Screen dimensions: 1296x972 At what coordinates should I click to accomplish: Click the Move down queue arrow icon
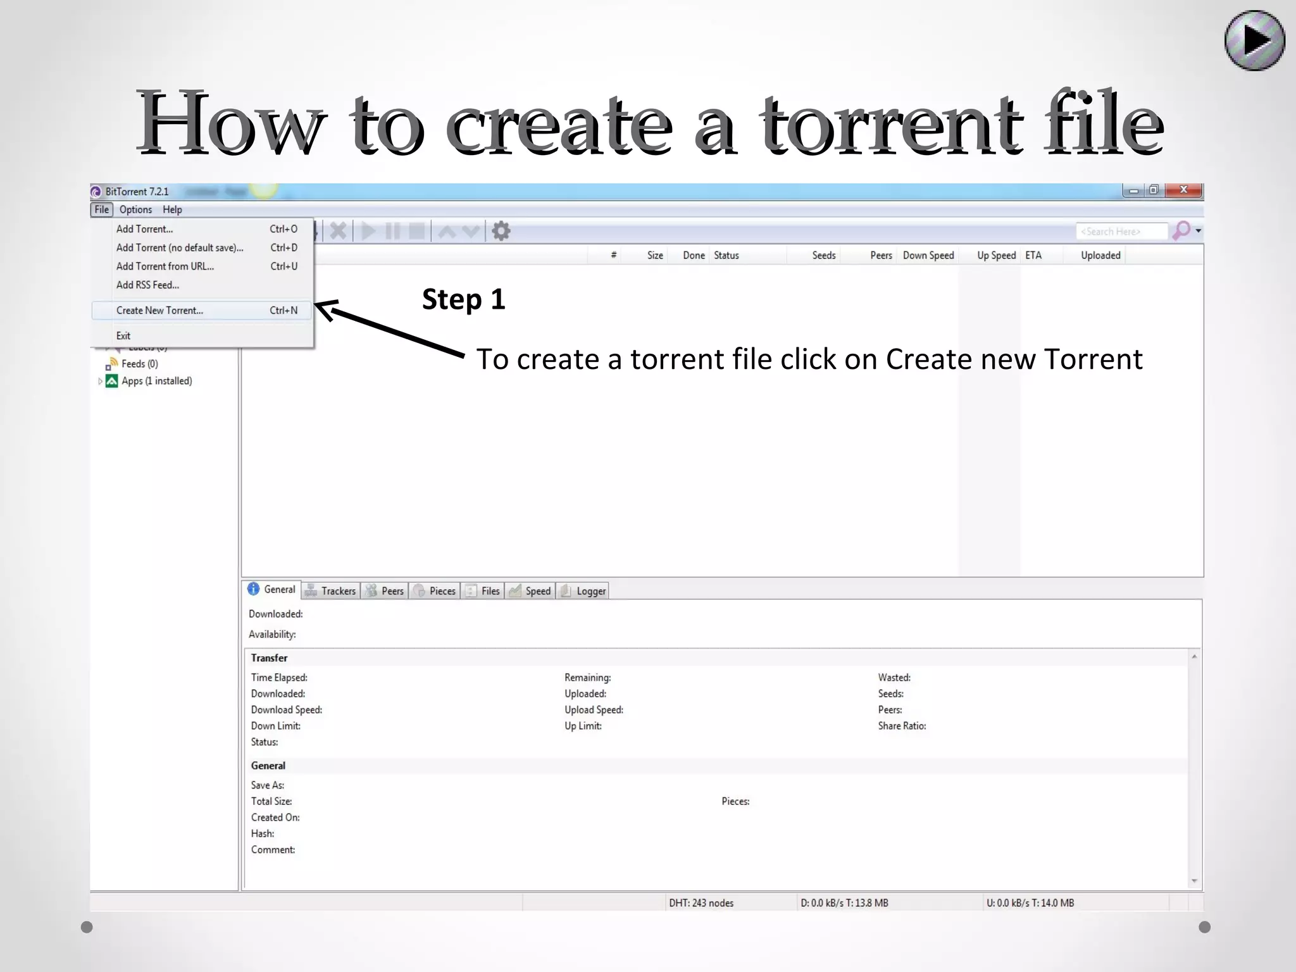tap(471, 232)
